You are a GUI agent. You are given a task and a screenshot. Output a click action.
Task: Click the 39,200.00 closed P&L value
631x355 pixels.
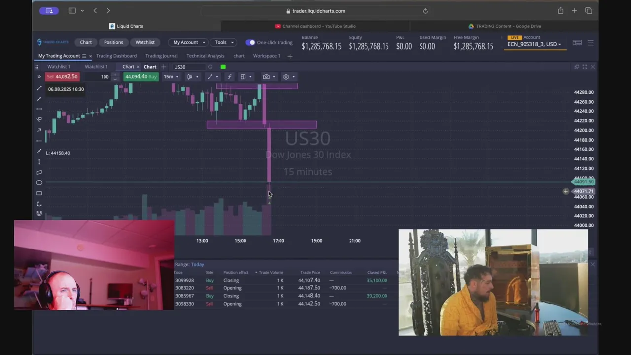coord(377,296)
